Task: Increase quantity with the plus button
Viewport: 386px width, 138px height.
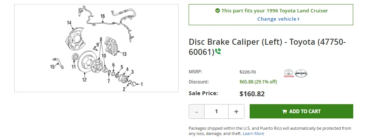Action: tap(236, 111)
